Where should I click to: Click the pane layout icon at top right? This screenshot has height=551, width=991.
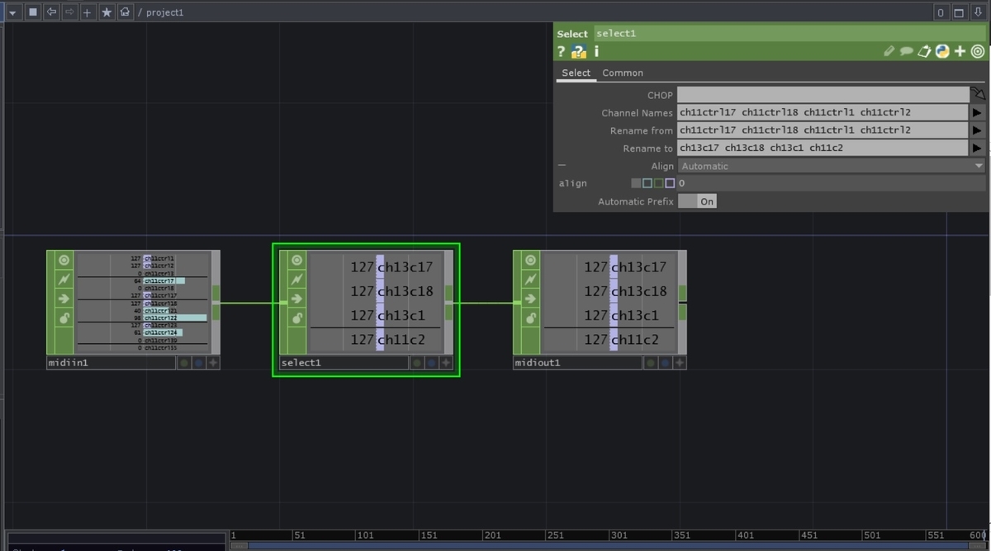coord(959,12)
